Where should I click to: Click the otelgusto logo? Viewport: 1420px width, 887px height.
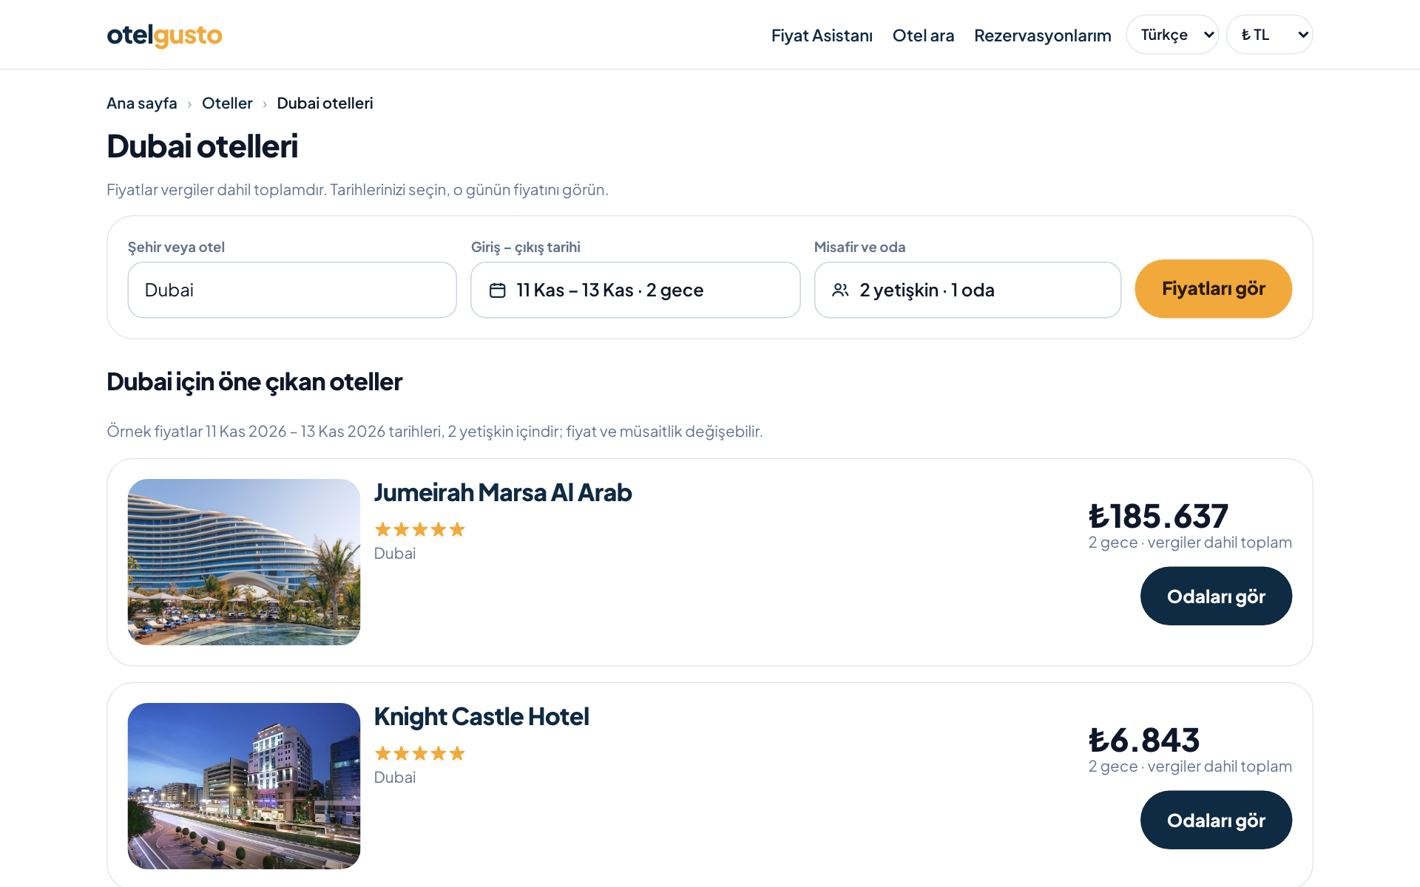164,35
